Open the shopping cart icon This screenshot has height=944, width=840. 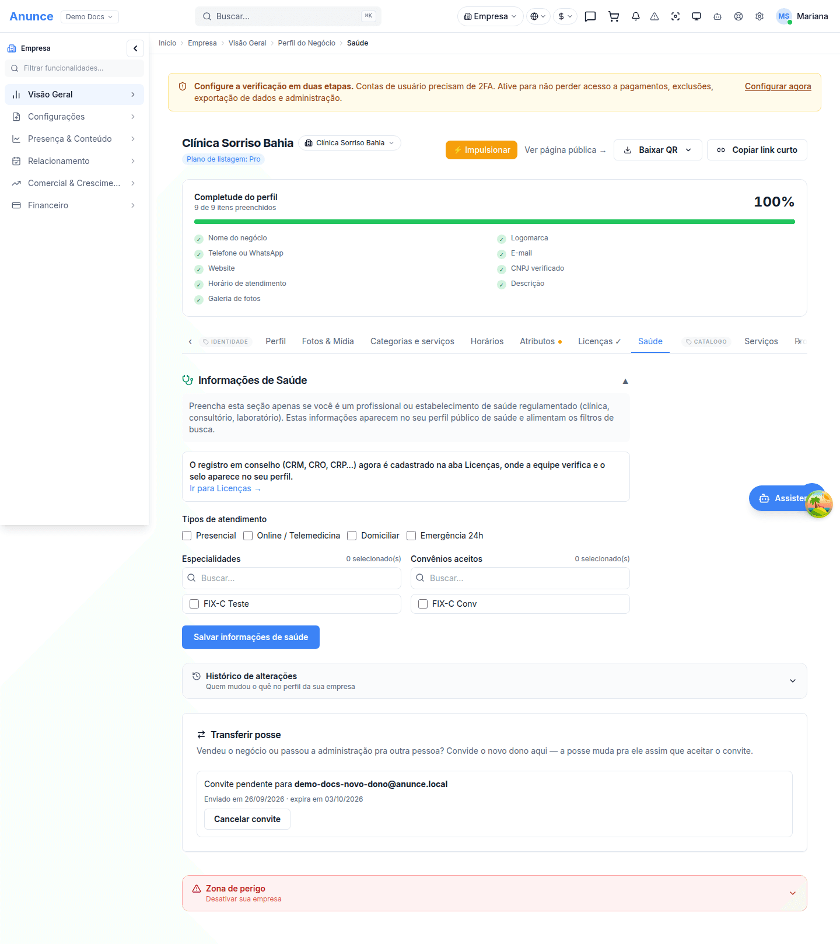point(614,16)
